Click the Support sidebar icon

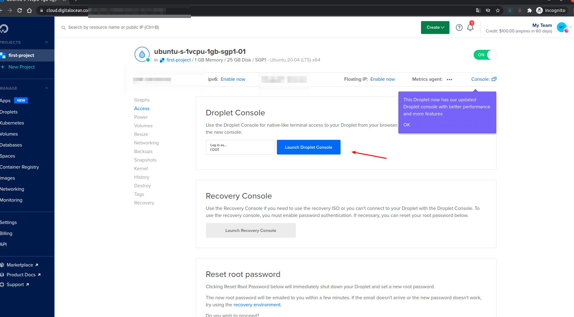[2, 285]
